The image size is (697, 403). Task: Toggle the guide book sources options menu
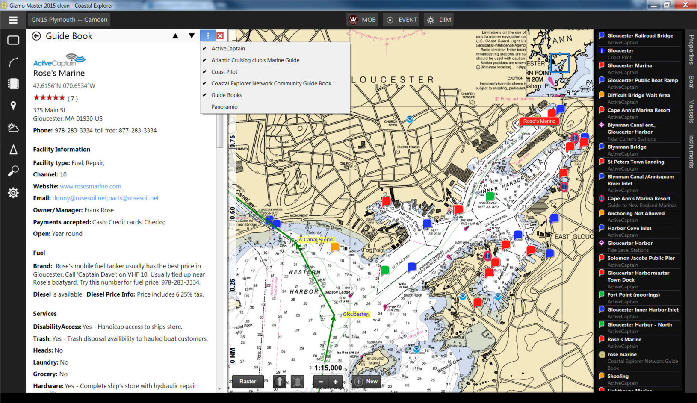point(207,36)
